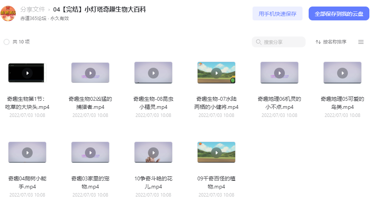Screen dimensions: 374x205
Task: Click 全部保存到我的云盘 button
Action: (339, 13)
